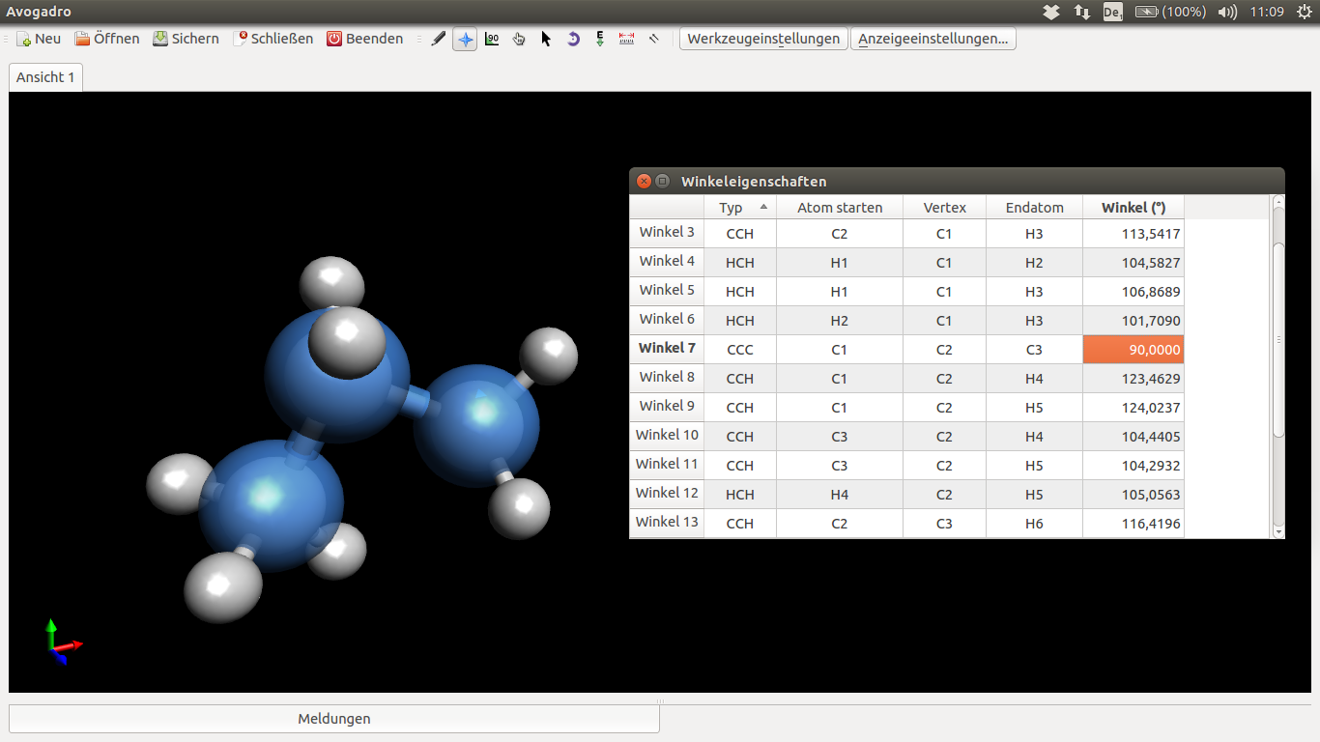
Task: Click the vertical scrollbar thumb in angle table
Action: 1278,338
